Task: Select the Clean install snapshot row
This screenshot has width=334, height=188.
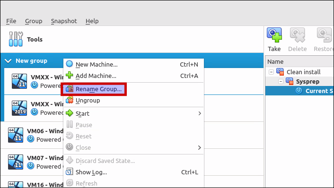Action: pyautogui.click(x=300, y=72)
